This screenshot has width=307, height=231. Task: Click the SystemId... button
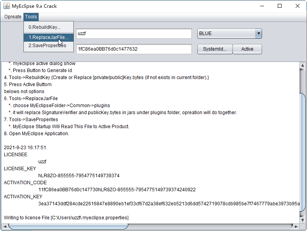(215, 49)
